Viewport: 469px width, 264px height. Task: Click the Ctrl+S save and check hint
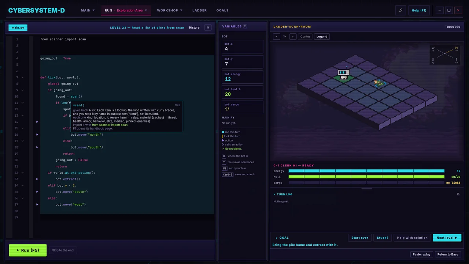(228, 175)
